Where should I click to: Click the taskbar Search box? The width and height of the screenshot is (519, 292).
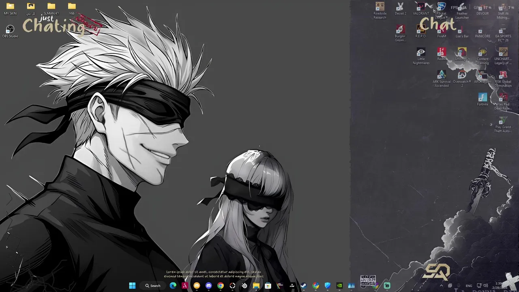click(x=153, y=286)
